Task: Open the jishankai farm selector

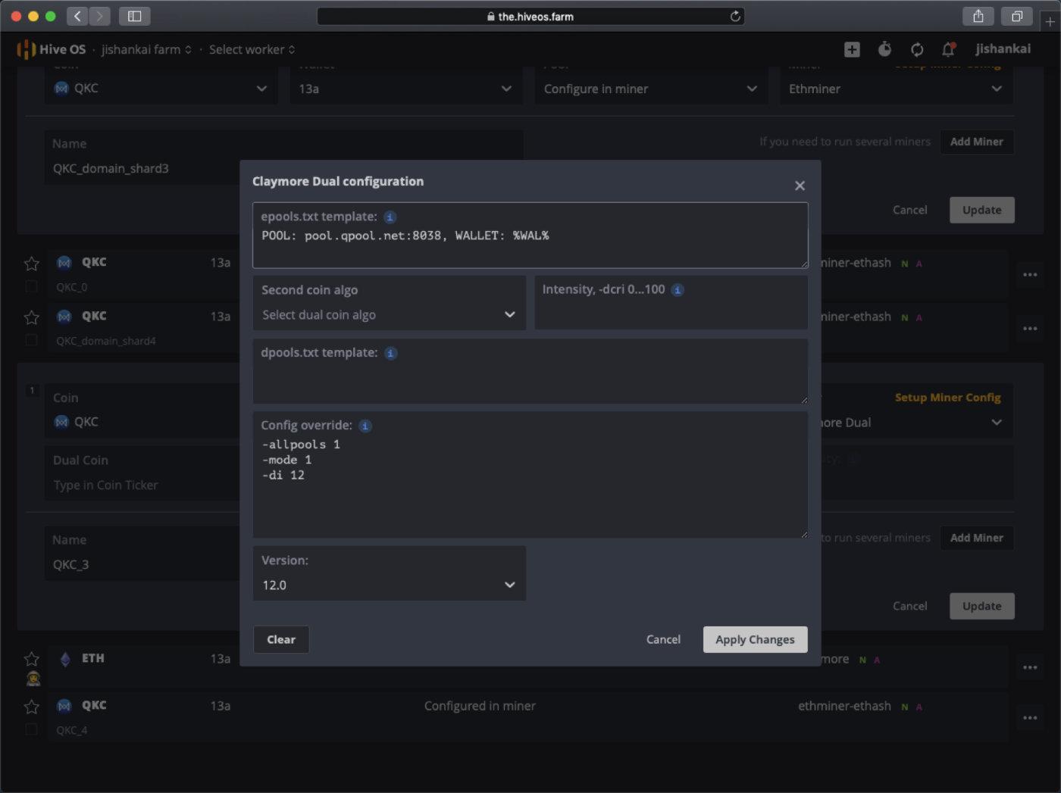Action: point(146,49)
